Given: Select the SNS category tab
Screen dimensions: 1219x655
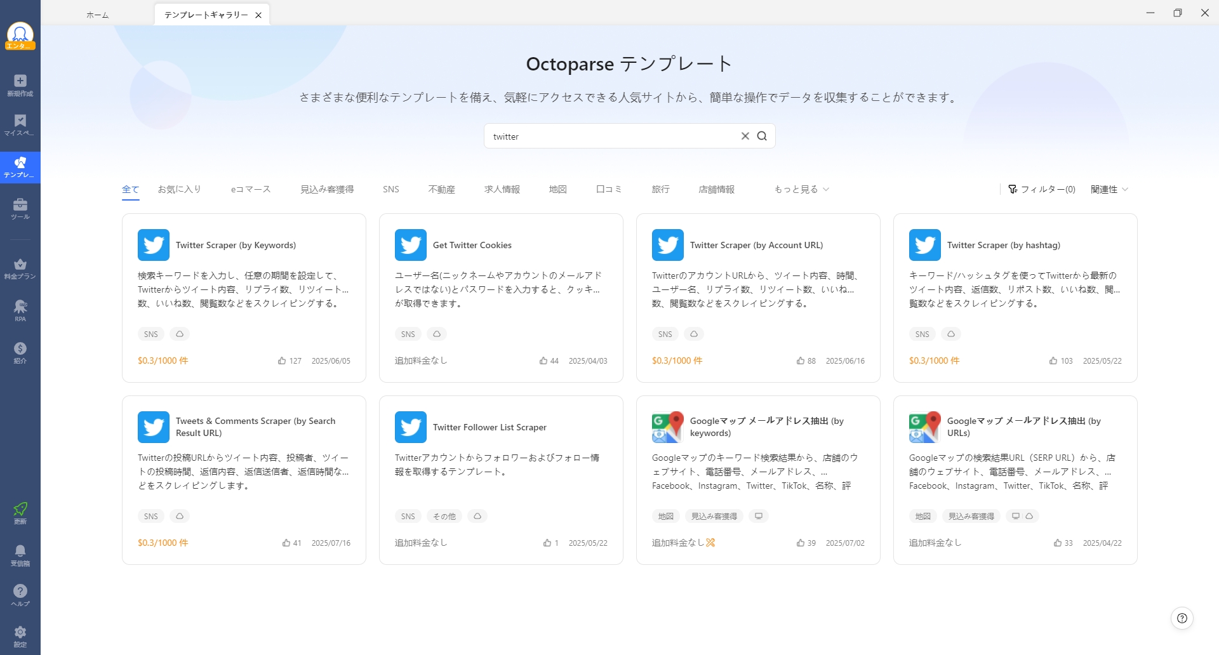Looking at the screenshot, I should 391,189.
